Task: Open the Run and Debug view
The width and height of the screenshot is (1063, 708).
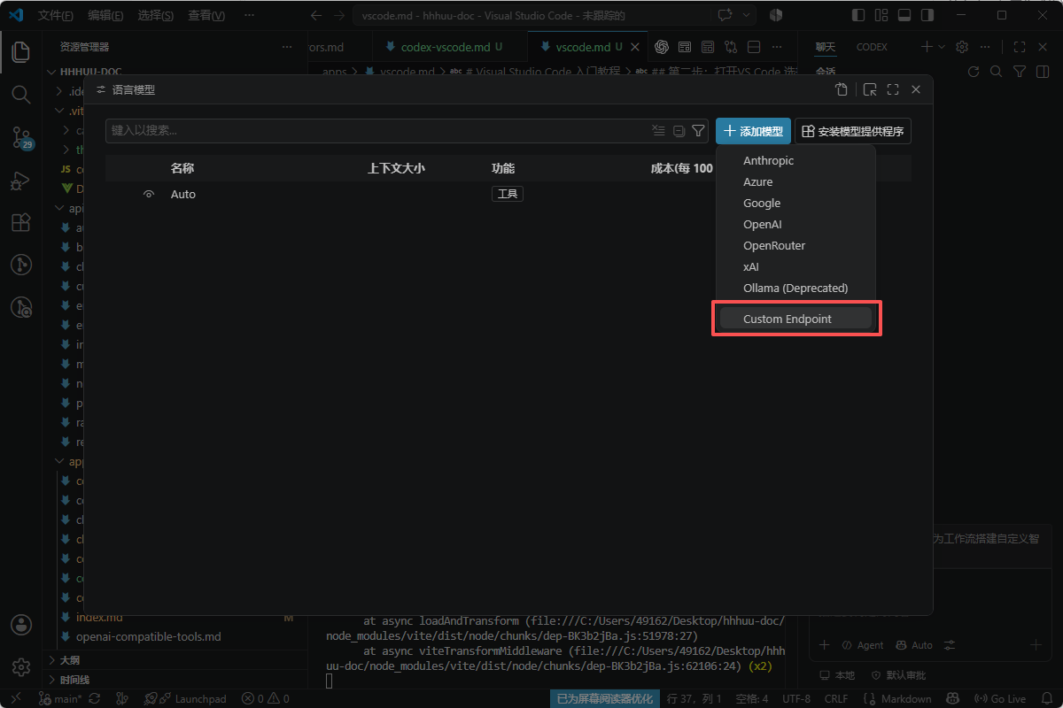Action: point(20,180)
